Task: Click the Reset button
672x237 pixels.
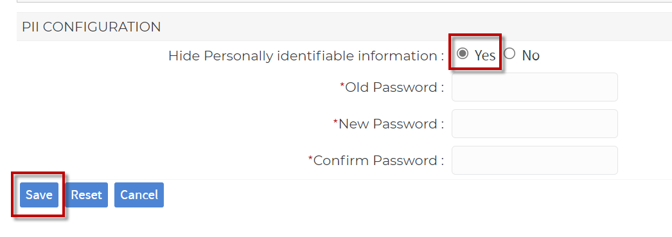Action: tap(86, 195)
